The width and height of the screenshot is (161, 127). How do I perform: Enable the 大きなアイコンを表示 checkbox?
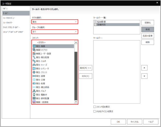click(x=95, y=112)
